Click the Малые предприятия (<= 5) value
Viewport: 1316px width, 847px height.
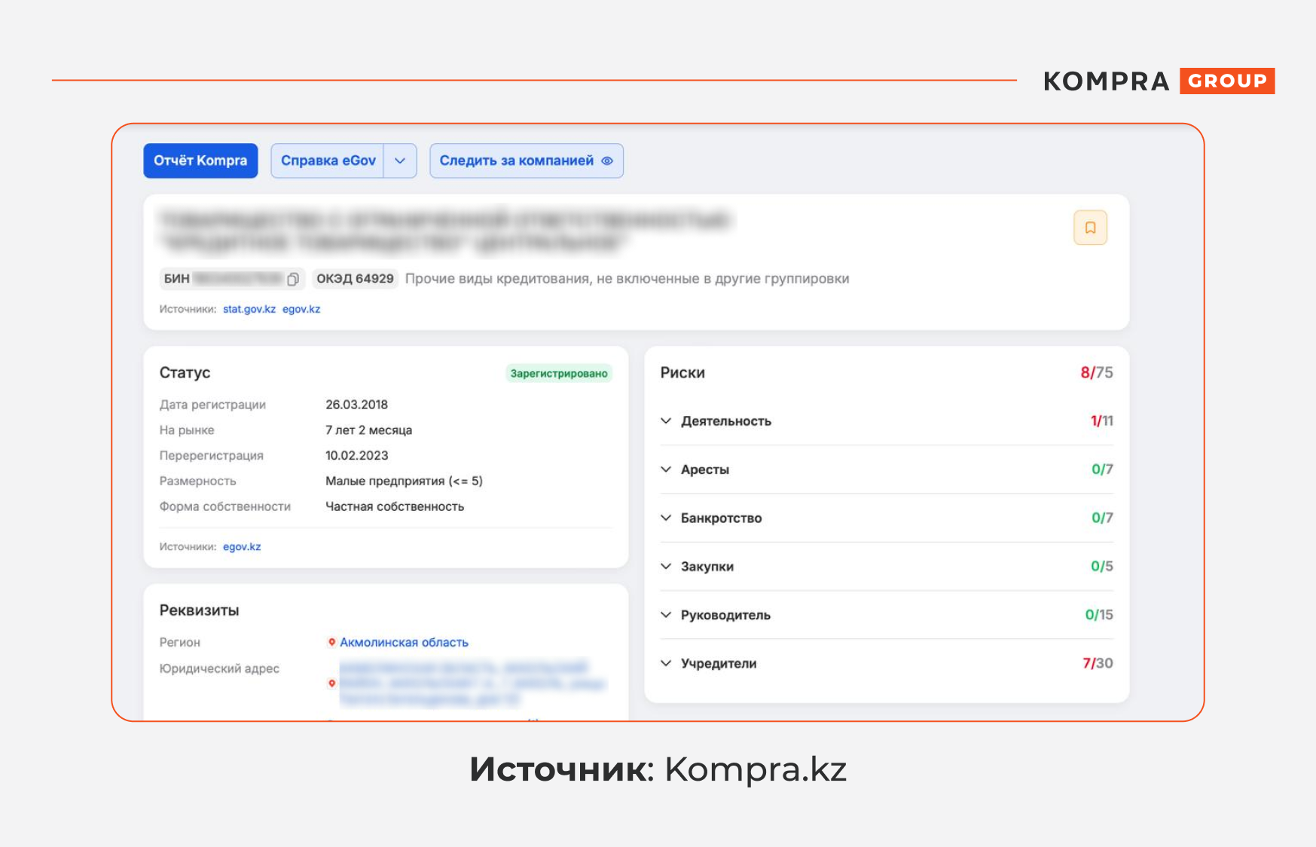tap(404, 481)
